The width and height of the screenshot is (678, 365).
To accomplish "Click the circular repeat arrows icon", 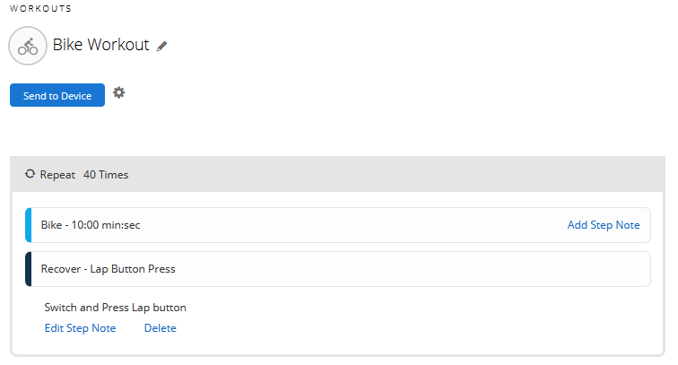I will 30,174.
